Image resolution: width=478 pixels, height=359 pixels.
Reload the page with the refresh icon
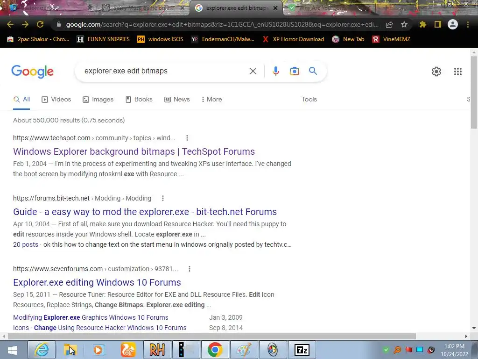[40, 24]
